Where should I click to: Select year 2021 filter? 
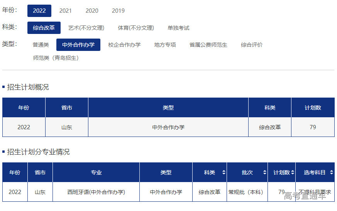tap(66, 11)
